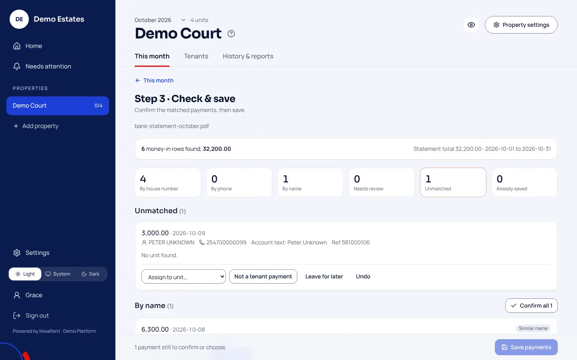
Task: Click the Sign out arrow icon
Action: coord(17,316)
